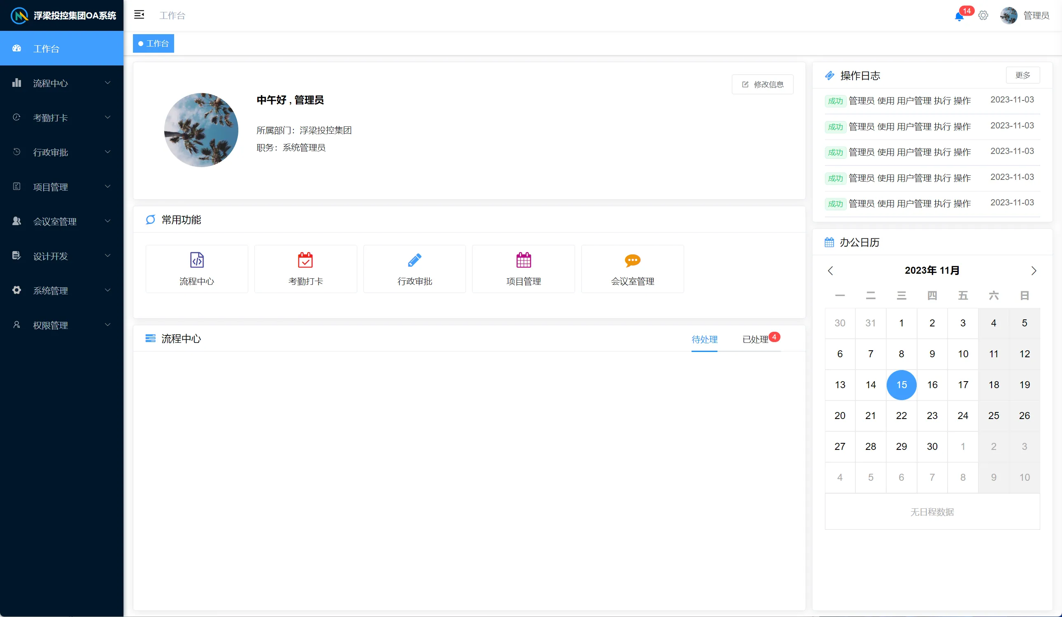The height and width of the screenshot is (617, 1062).
Task: Click the edit icon in 修改信息 button
Action: coord(745,84)
